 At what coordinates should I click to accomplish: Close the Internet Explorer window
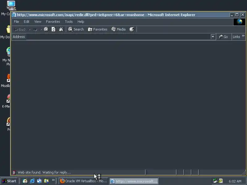click(x=243, y=15)
